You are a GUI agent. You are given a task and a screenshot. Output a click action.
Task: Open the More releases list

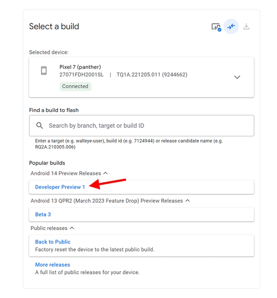(x=53, y=264)
